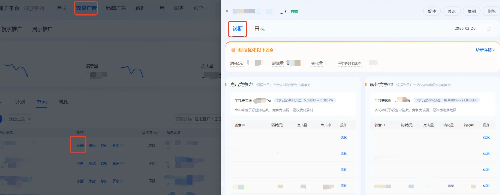Click the 删除 button in the panel header
This screenshot has width=500, height=195.
pyautogui.click(x=491, y=11)
